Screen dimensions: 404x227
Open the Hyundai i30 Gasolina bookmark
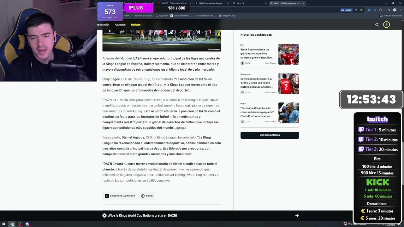(x=143, y=15)
